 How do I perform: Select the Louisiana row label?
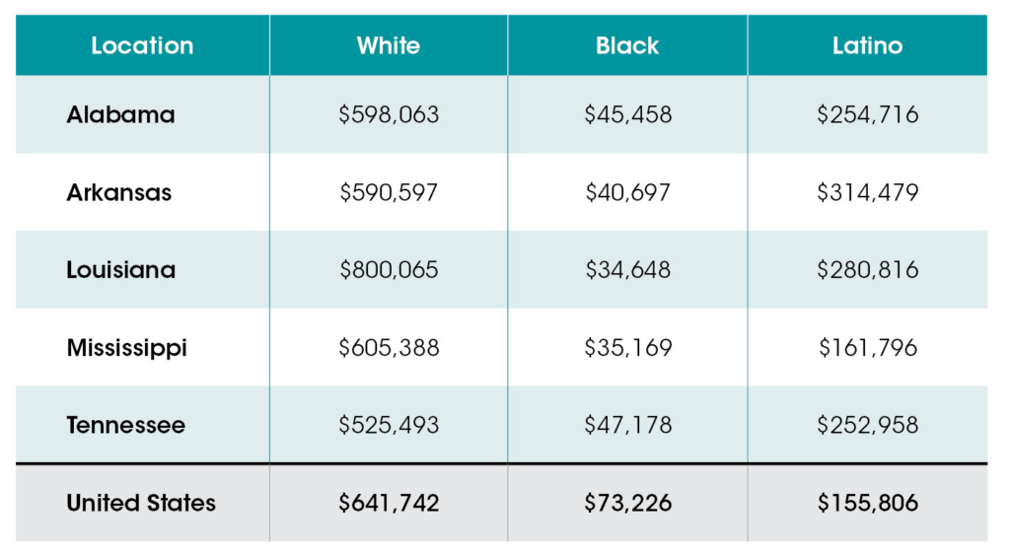(120, 270)
